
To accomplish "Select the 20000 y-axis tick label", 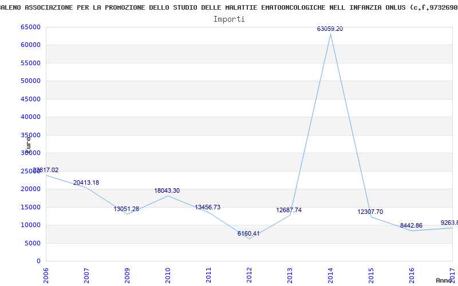I will [30, 189].
